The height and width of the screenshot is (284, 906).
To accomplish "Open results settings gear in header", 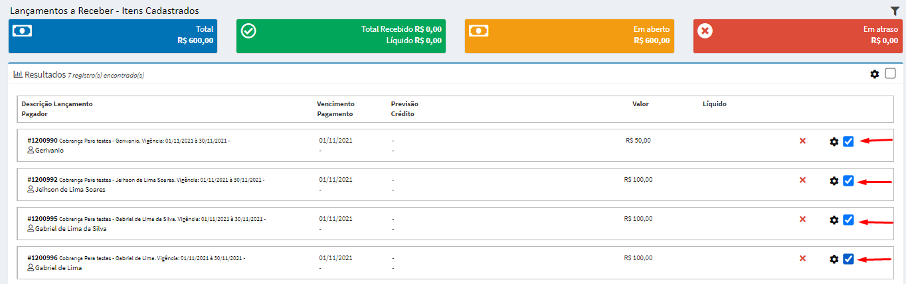I will point(875,74).
